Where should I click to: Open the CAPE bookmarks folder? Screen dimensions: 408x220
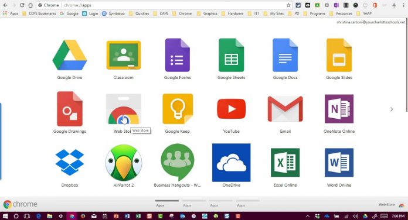(x=161, y=13)
